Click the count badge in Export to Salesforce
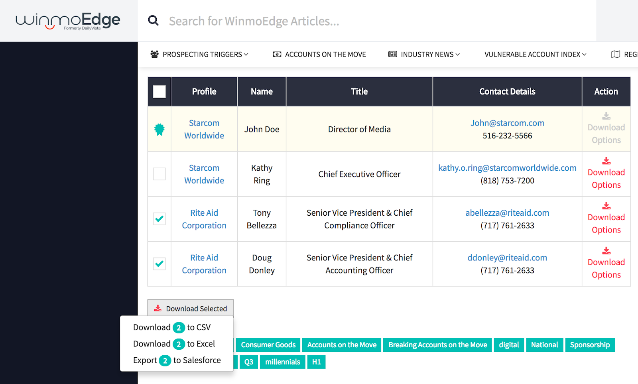This screenshot has height=384, width=638. [x=165, y=360]
